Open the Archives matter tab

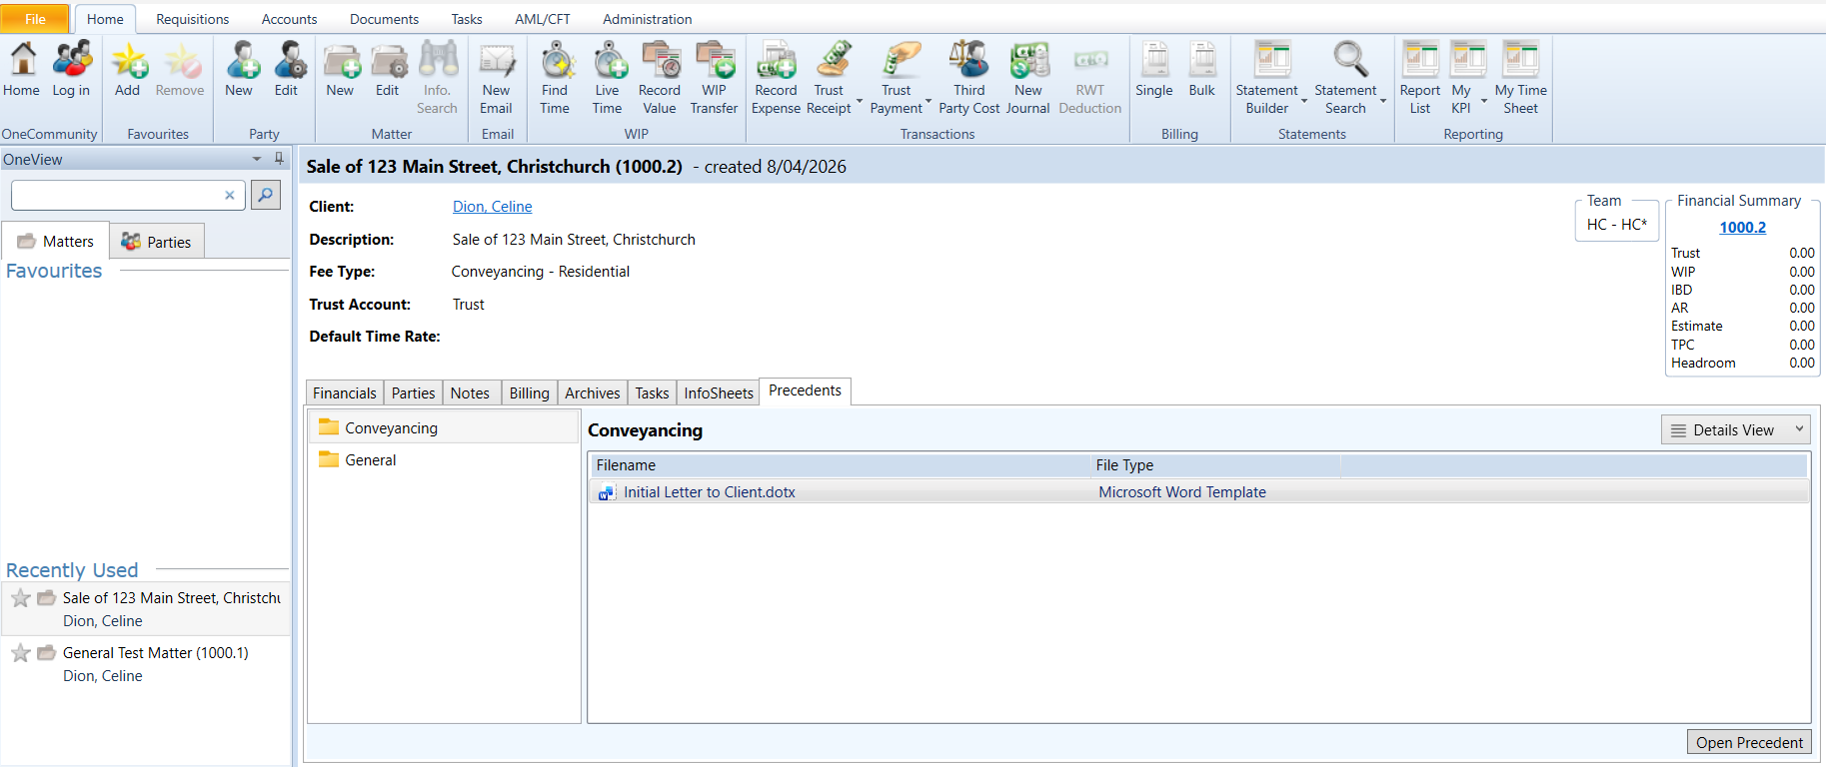[x=593, y=393]
